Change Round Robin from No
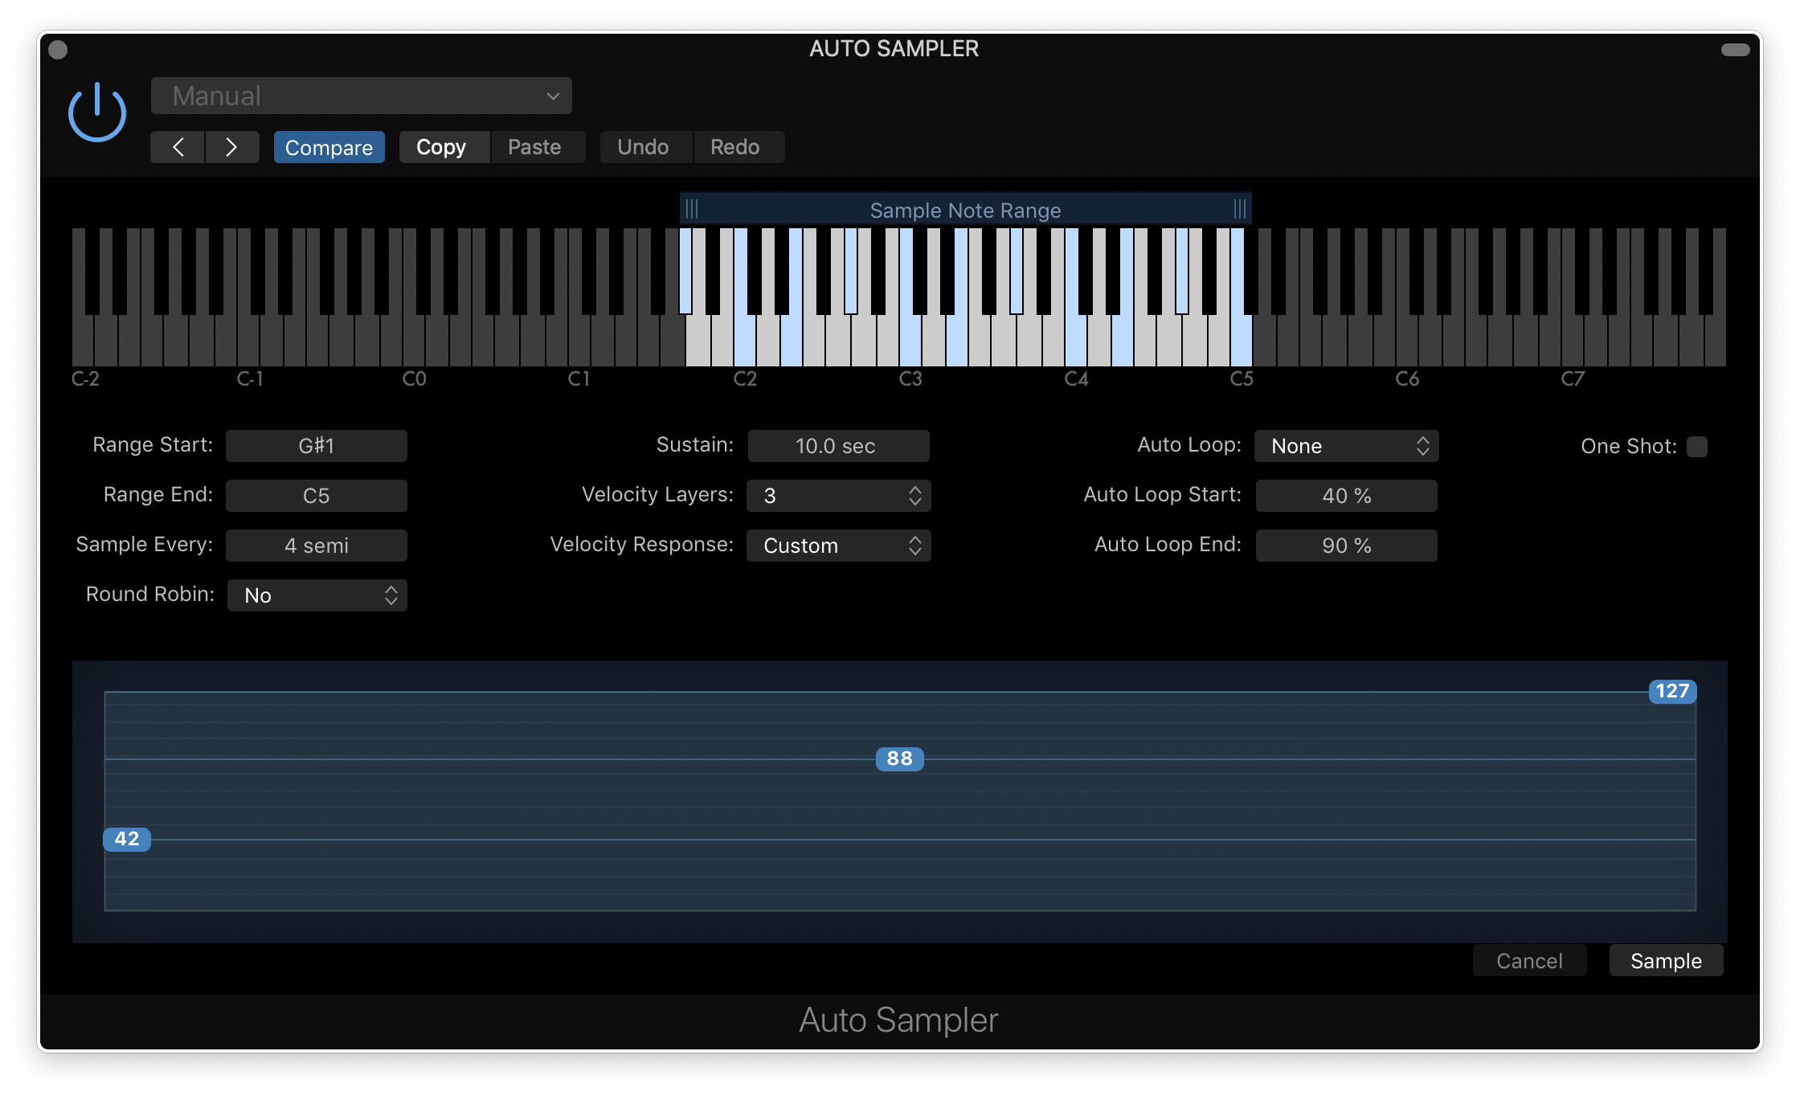The height and width of the screenshot is (1096, 1800). pos(317,595)
